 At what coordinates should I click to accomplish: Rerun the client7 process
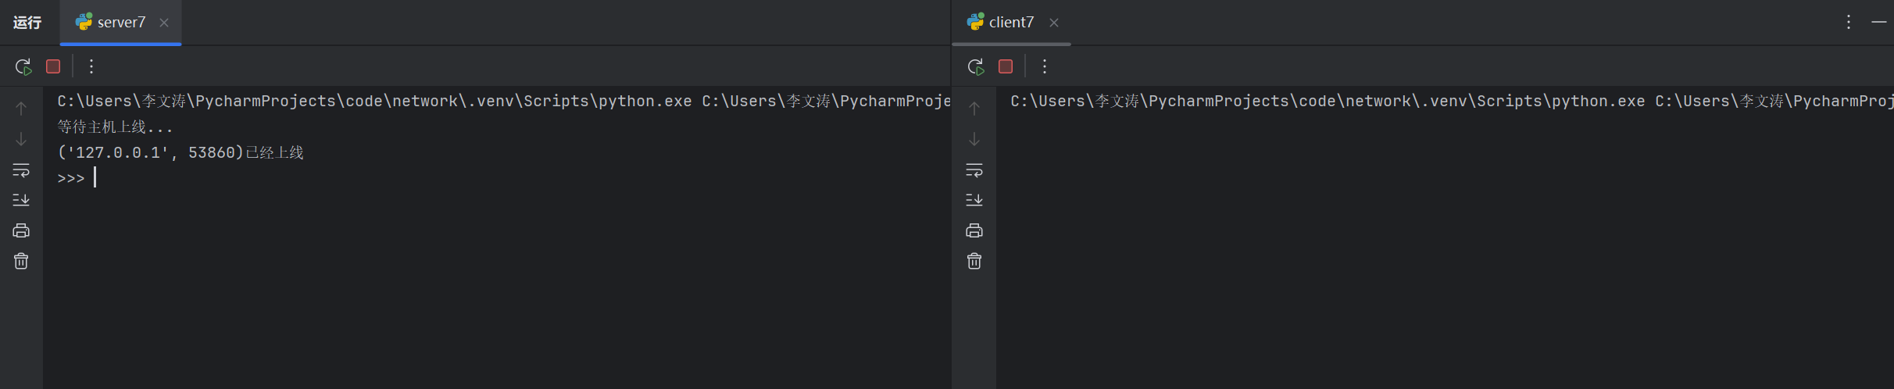[976, 67]
